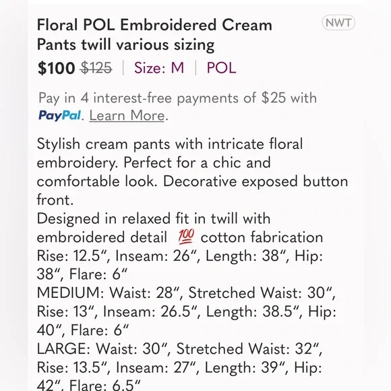Screen dimensions: 391x391
Task: Click the crossed-out $125 original price
Action: coord(96,68)
